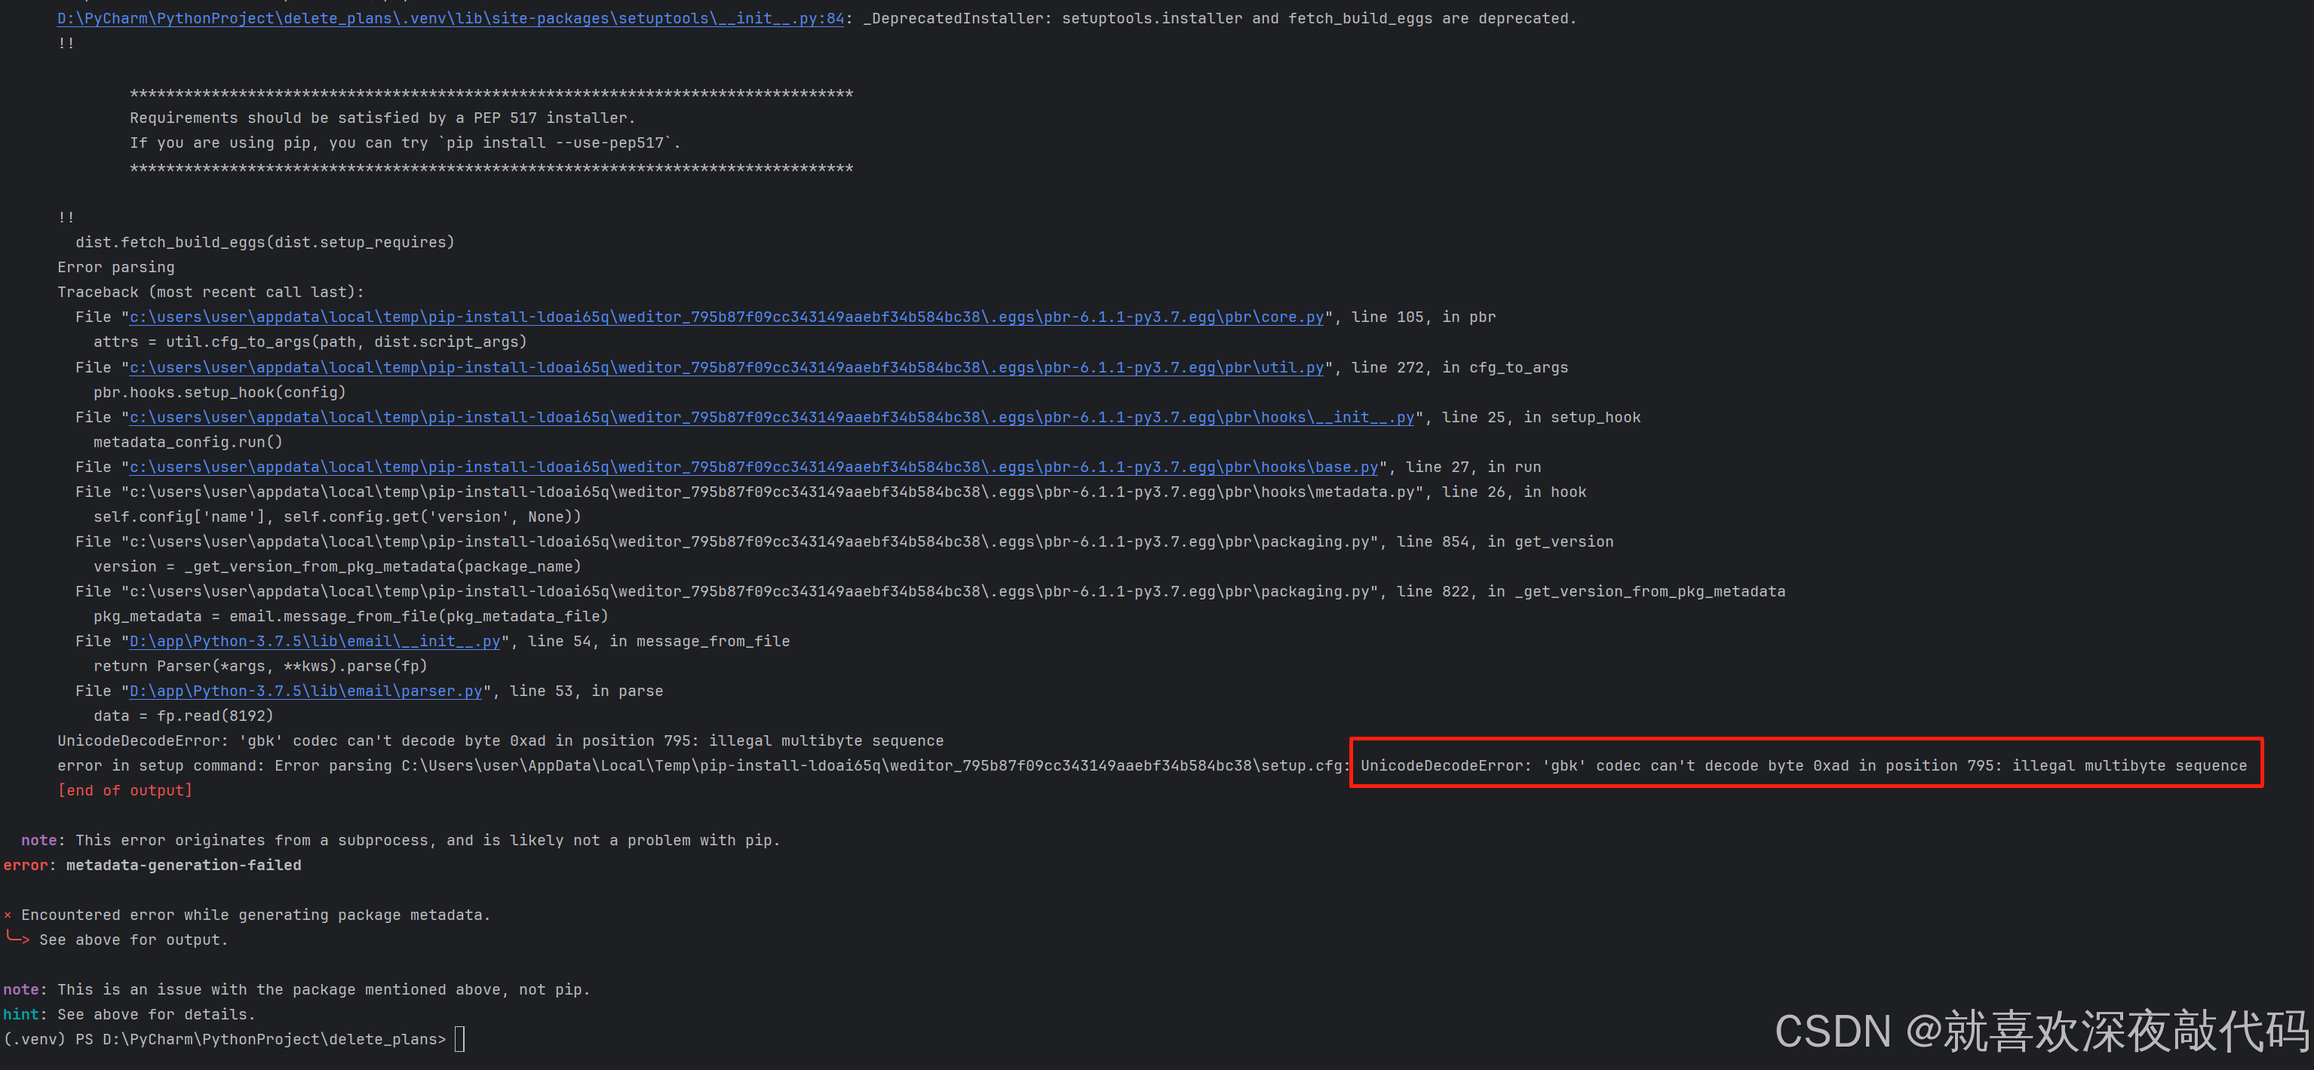Screen dimensions: 2314x1070
Task: Open the pbr\hooks\__init__.py traceback link
Action: 772,417
